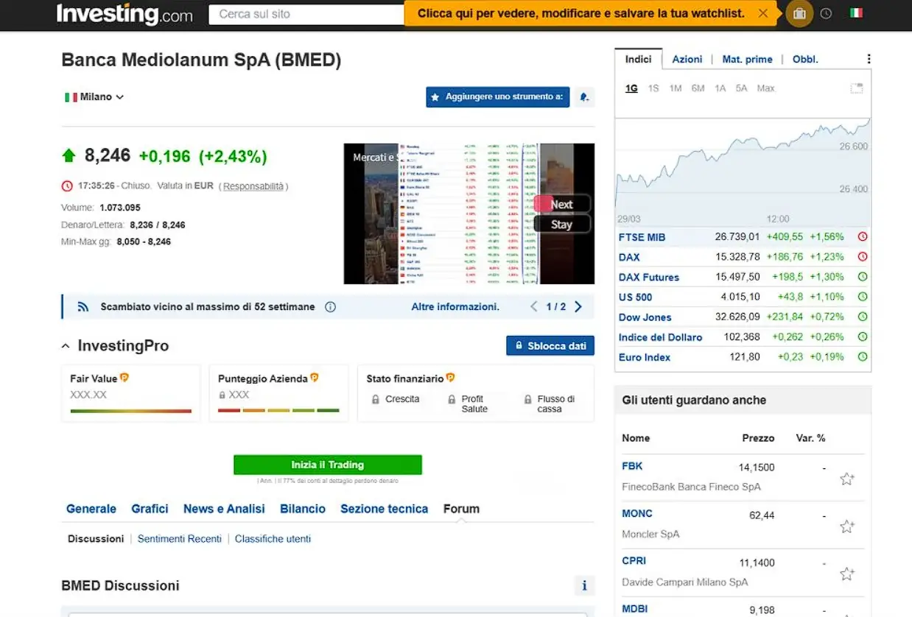Click the clock icon in the Euro Index row
912x617 pixels.
[863, 357]
